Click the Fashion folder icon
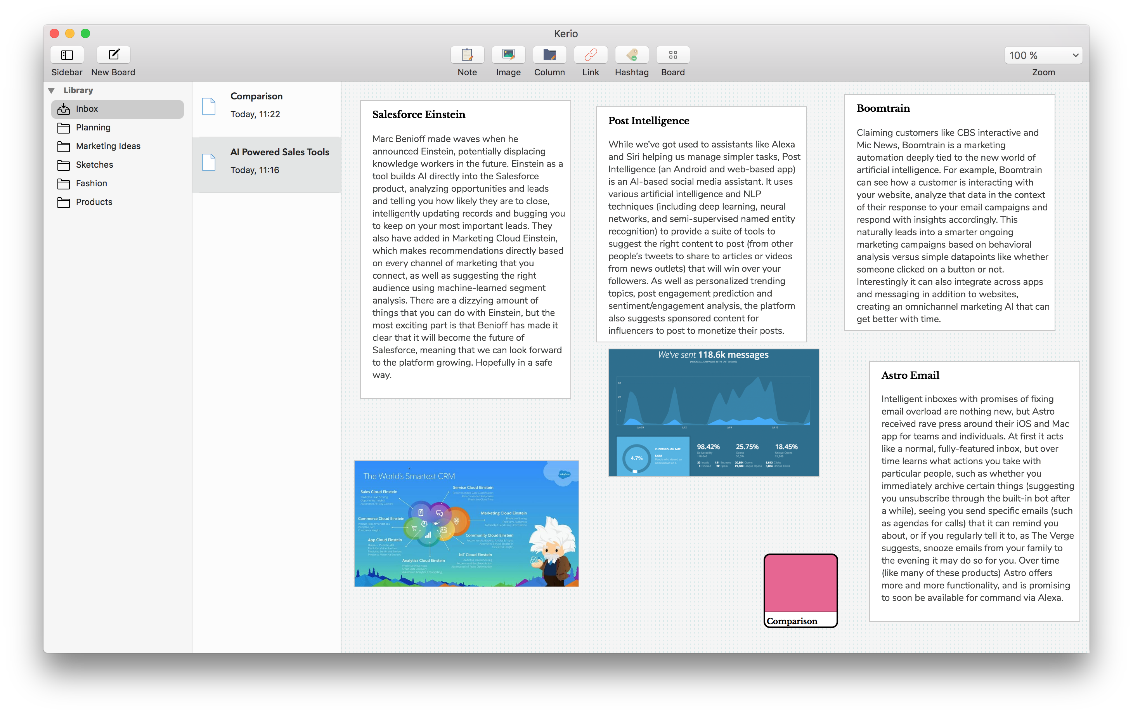1133x715 pixels. click(x=64, y=184)
